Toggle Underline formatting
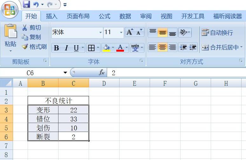Viewport: 246px width, 160px height. pyautogui.click(x=76, y=48)
